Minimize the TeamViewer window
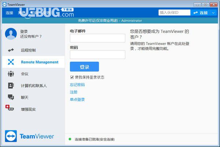220x147 pixels. 197,5
